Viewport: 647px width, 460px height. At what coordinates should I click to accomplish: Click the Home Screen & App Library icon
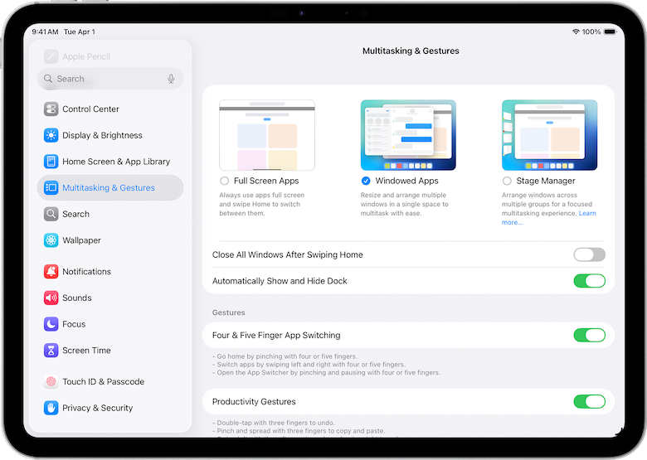pyautogui.click(x=51, y=162)
